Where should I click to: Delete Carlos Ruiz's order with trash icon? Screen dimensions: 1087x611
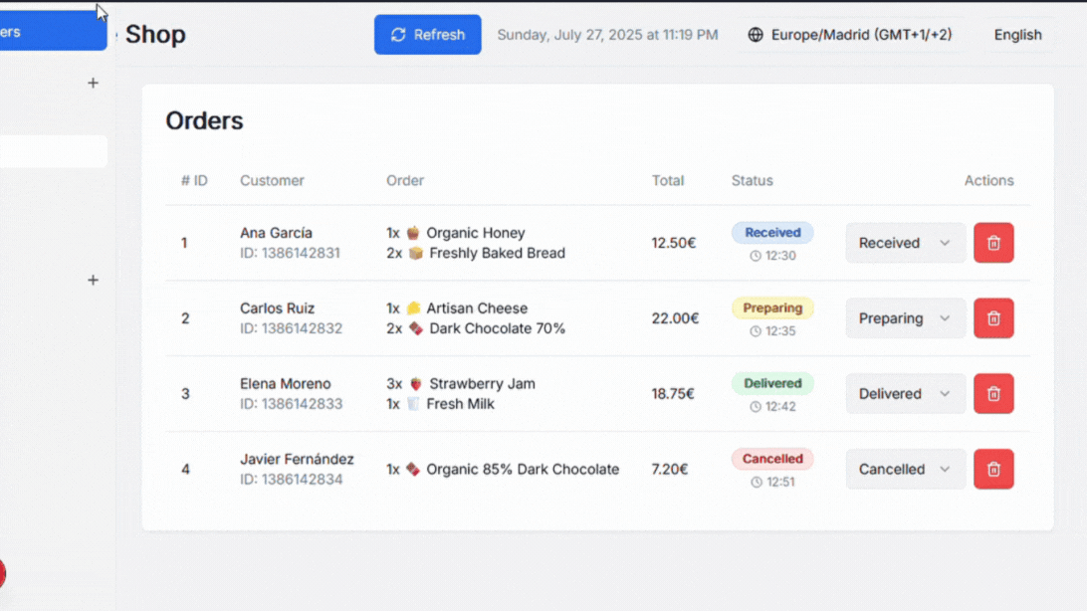point(993,318)
